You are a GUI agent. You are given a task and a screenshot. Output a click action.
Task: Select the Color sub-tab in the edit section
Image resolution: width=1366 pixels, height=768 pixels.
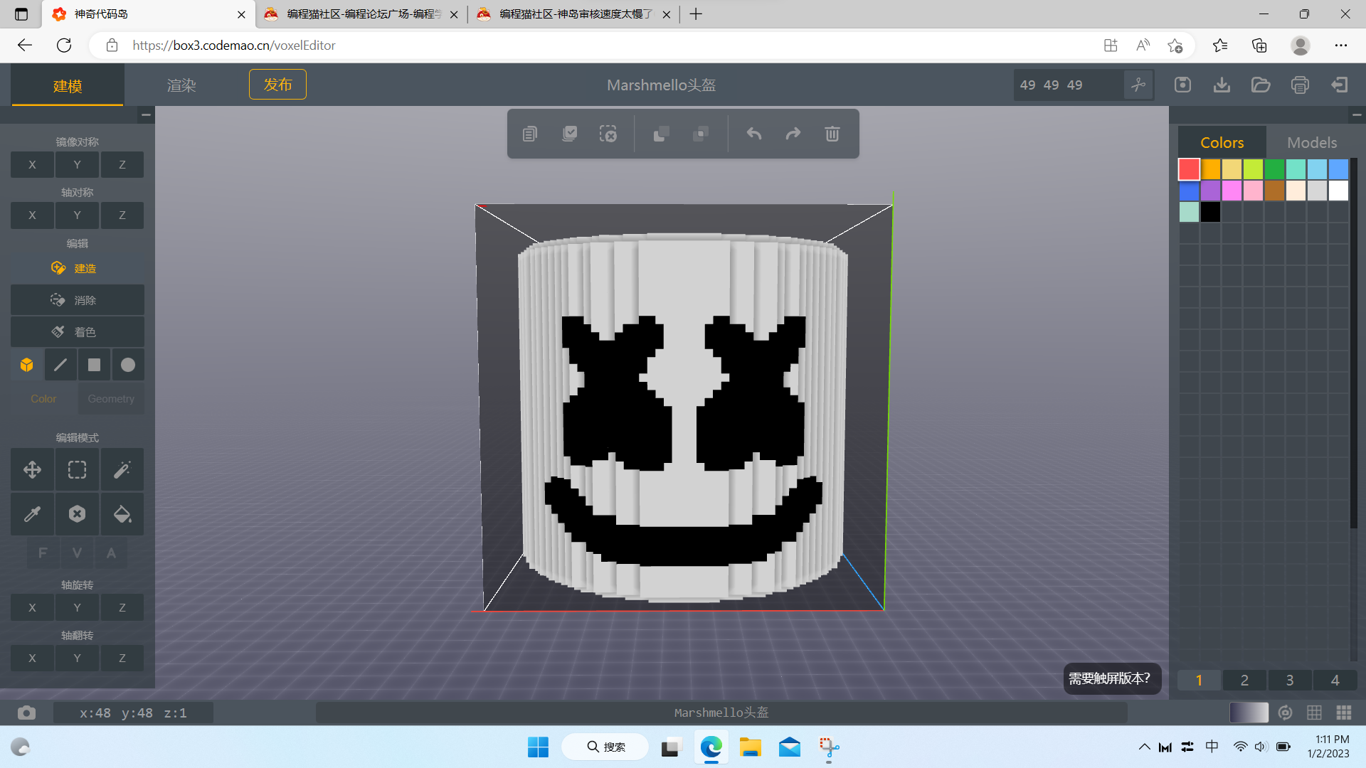[43, 399]
